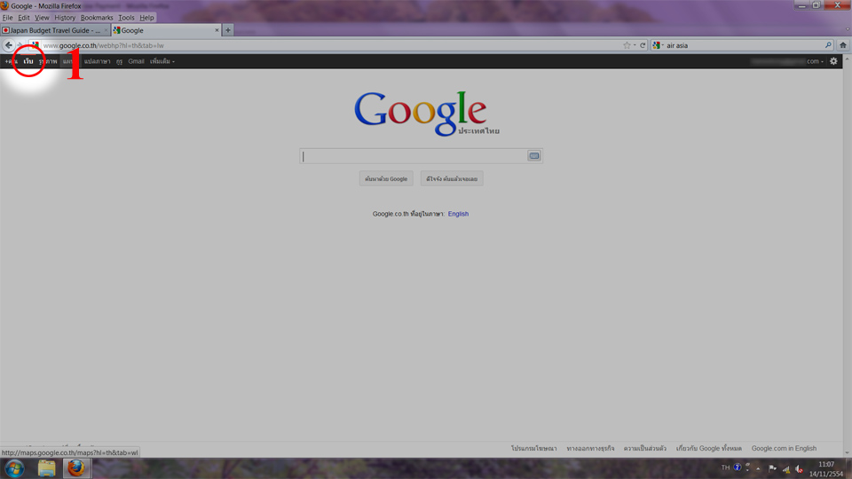
Task: Click the blue help icon in system tray
Action: (x=738, y=467)
